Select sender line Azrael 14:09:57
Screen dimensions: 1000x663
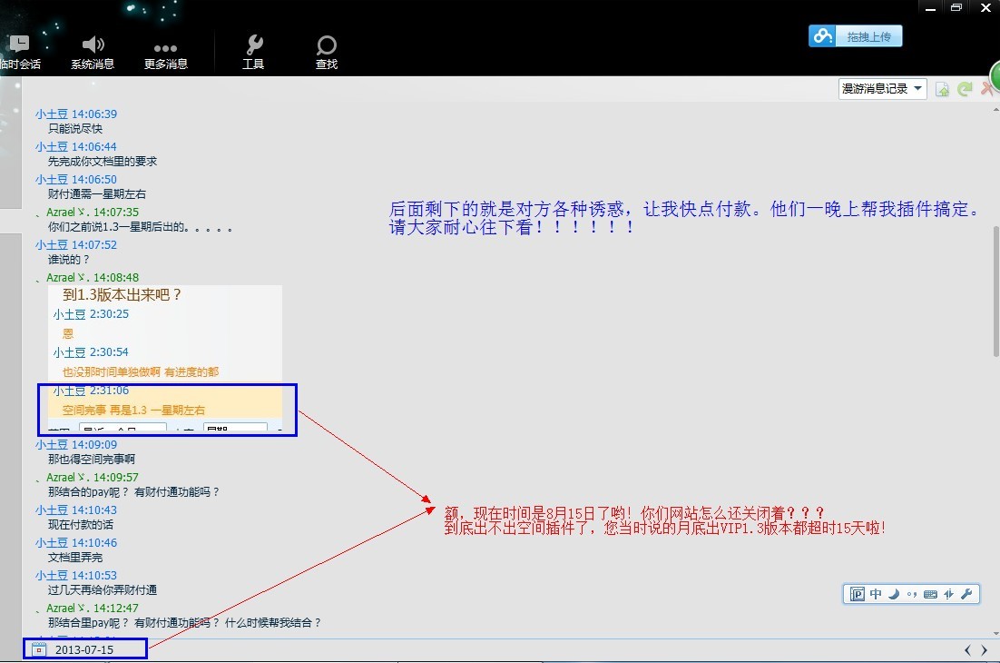pyautogui.click(x=88, y=478)
